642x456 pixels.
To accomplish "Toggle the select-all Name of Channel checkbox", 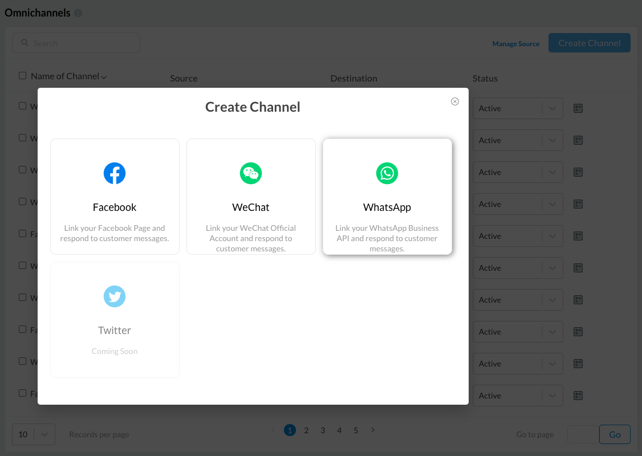I will coord(22,76).
